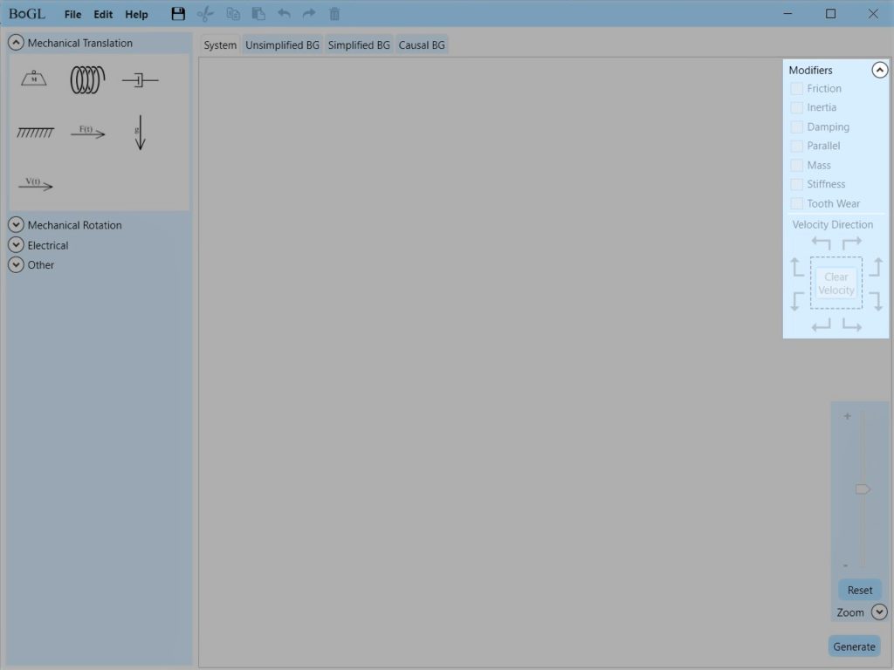Select the spring coil element
This screenshot has width=894, height=670.
[x=87, y=80]
